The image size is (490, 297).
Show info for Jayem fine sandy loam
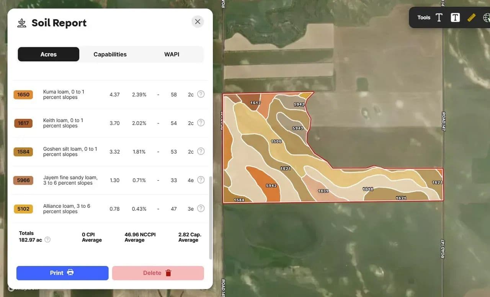(201, 180)
